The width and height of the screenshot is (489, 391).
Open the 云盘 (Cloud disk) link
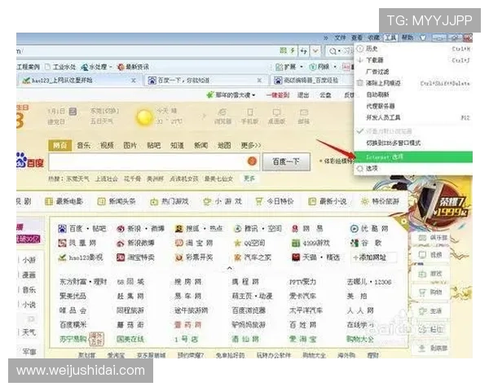[x=325, y=94]
